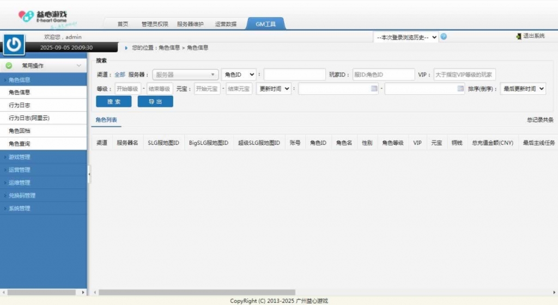
Task: Click the sidebar collapse handle arrow
Action: [x=89, y=174]
